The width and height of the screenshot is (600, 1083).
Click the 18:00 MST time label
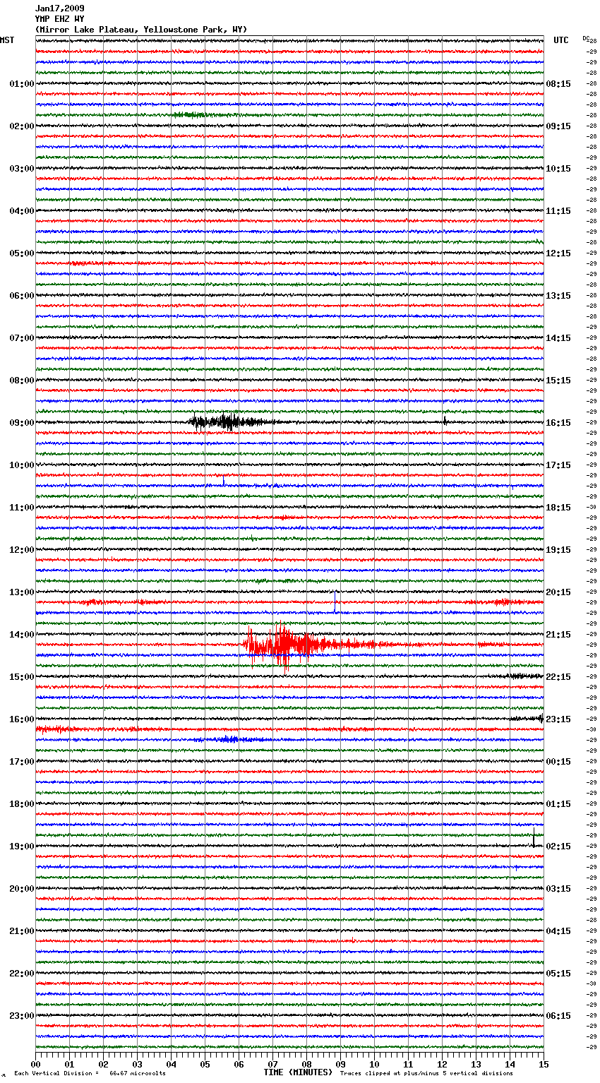click(x=21, y=804)
